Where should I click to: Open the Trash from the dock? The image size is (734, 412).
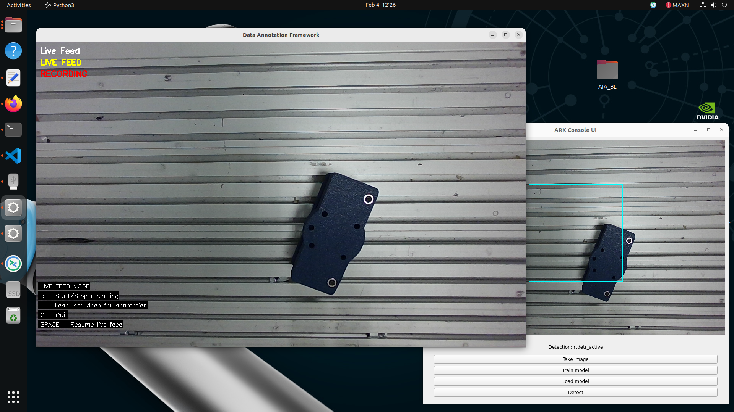point(13,316)
